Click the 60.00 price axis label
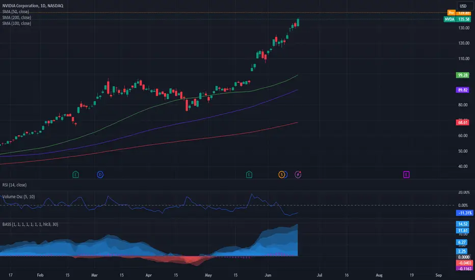 tap(463, 135)
